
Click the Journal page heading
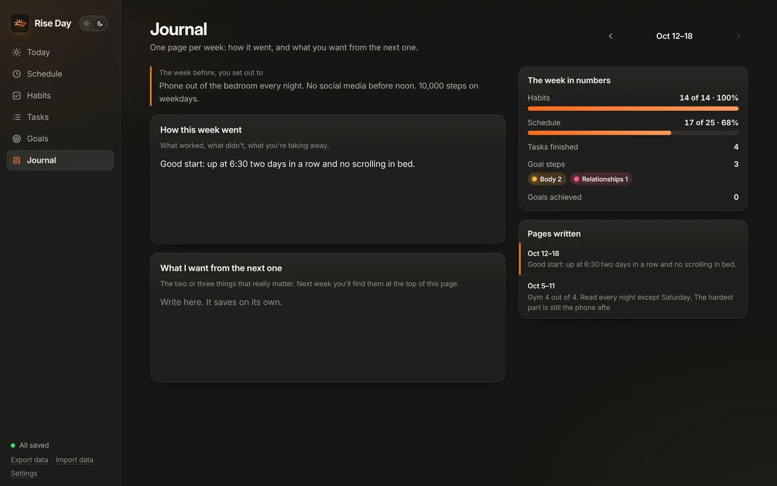pyautogui.click(x=179, y=29)
